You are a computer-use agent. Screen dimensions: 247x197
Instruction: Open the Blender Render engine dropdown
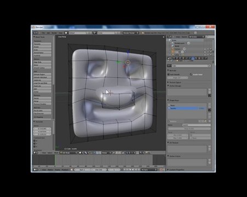point(130,33)
